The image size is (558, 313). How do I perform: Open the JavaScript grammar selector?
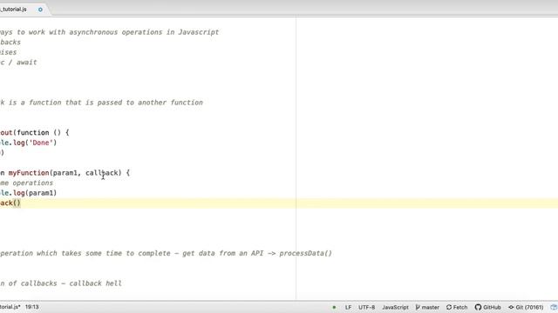(395, 307)
